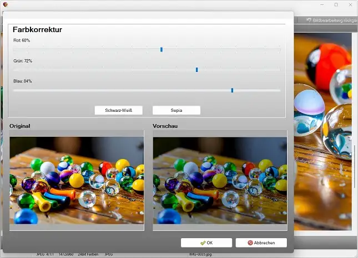The image size is (358, 258).
Task: Click the Rot slider handle at 60%
Action: 162,50
